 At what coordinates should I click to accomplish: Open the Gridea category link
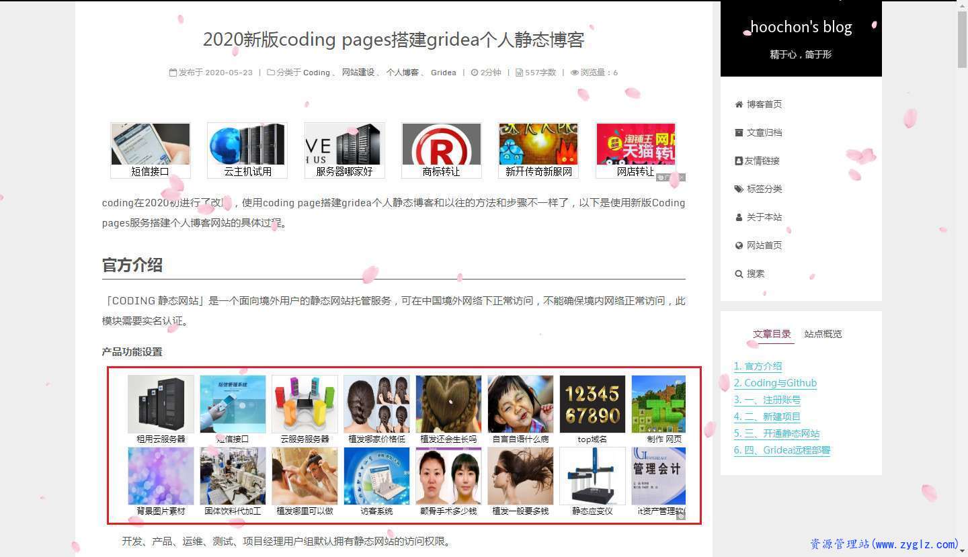point(444,73)
